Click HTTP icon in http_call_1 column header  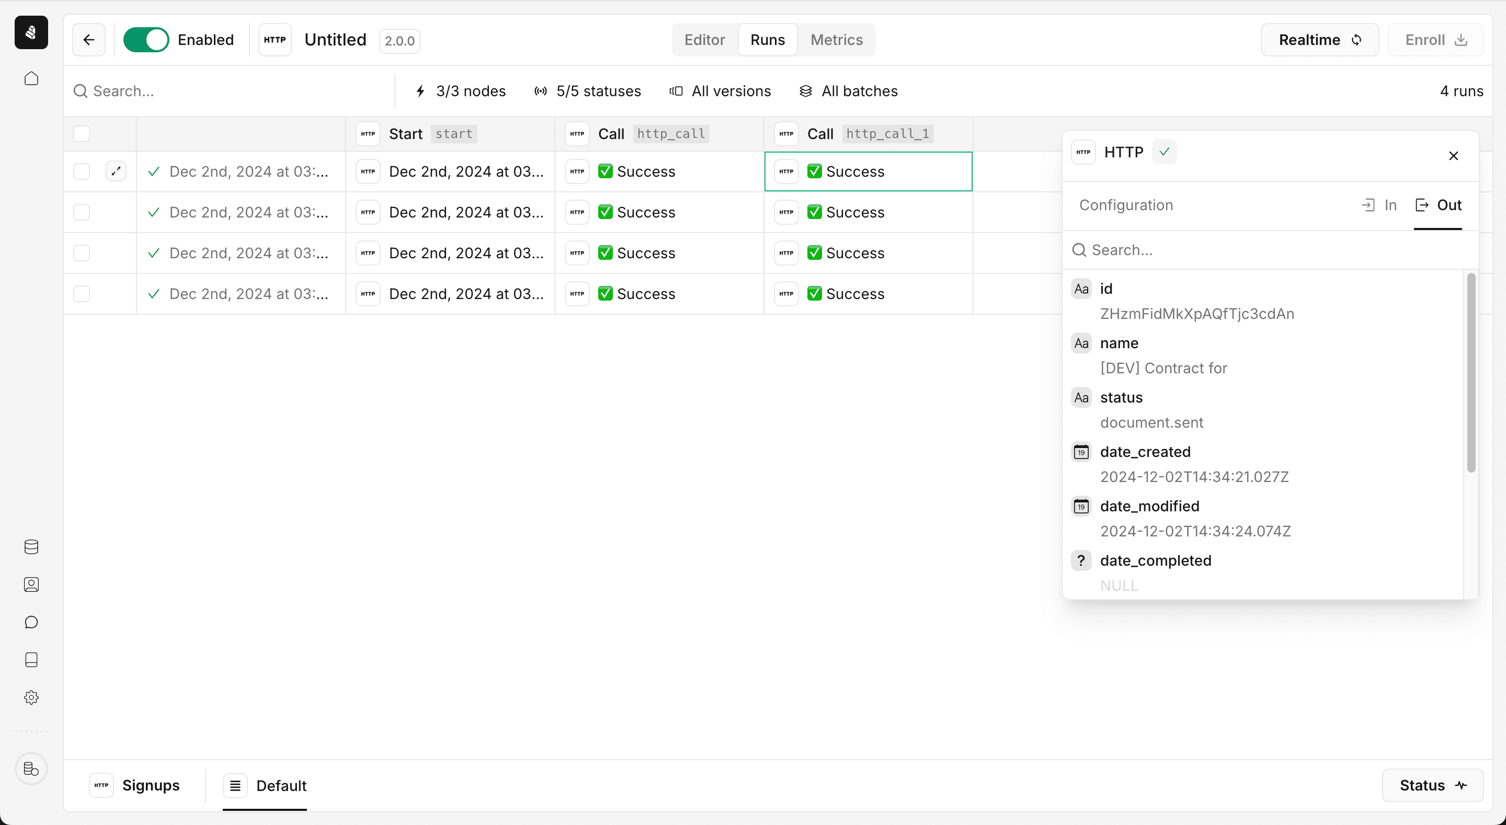click(x=786, y=134)
